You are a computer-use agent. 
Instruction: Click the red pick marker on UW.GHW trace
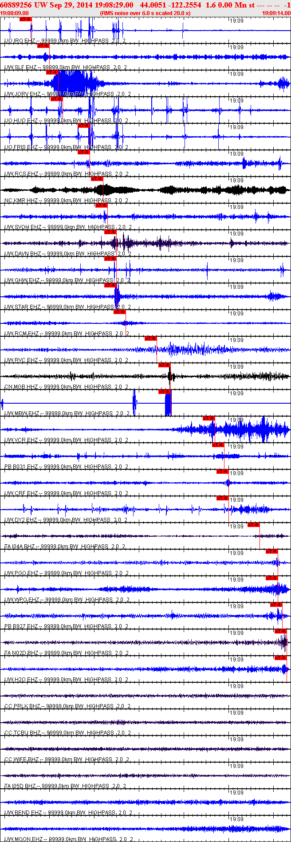pyautogui.click(x=110, y=259)
